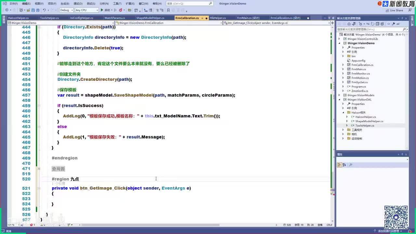Click the reference count hint above btn_GetImage_Click
Screen dimensions: 416x234
click(x=58, y=184)
